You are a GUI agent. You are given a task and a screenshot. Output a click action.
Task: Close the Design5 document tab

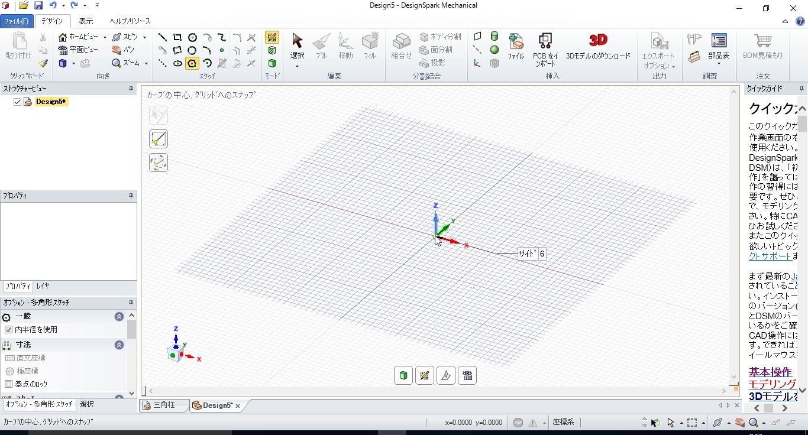pyautogui.click(x=238, y=406)
